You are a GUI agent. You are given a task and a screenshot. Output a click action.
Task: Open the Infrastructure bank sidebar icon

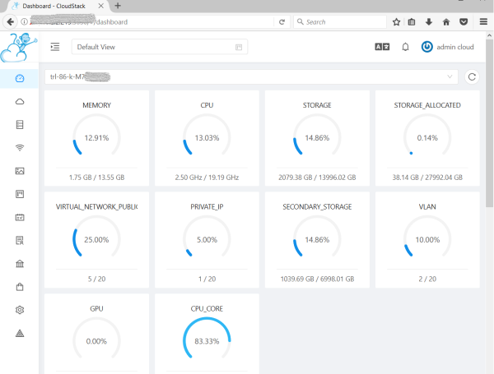pyautogui.click(x=20, y=264)
